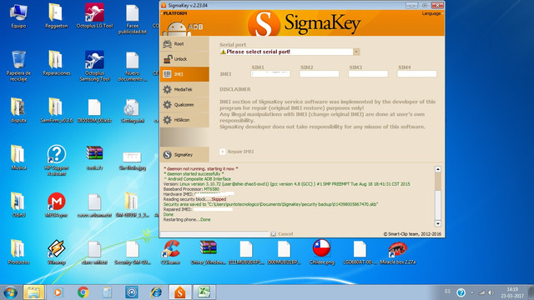This screenshot has width=534, height=300.
Task: Select the Musica folder on desktop
Action: pos(18,157)
